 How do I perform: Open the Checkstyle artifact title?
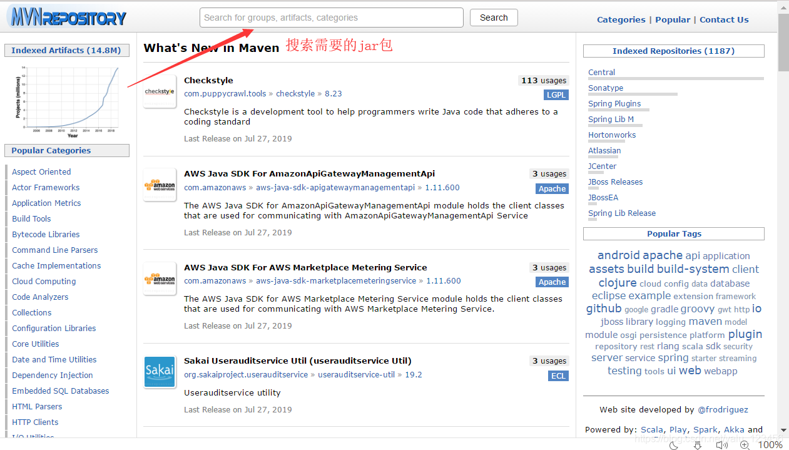208,80
